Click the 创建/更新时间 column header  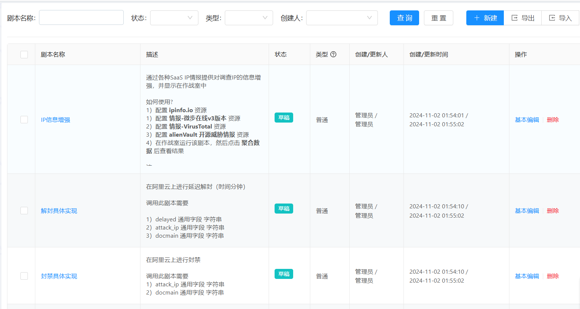(x=428, y=54)
